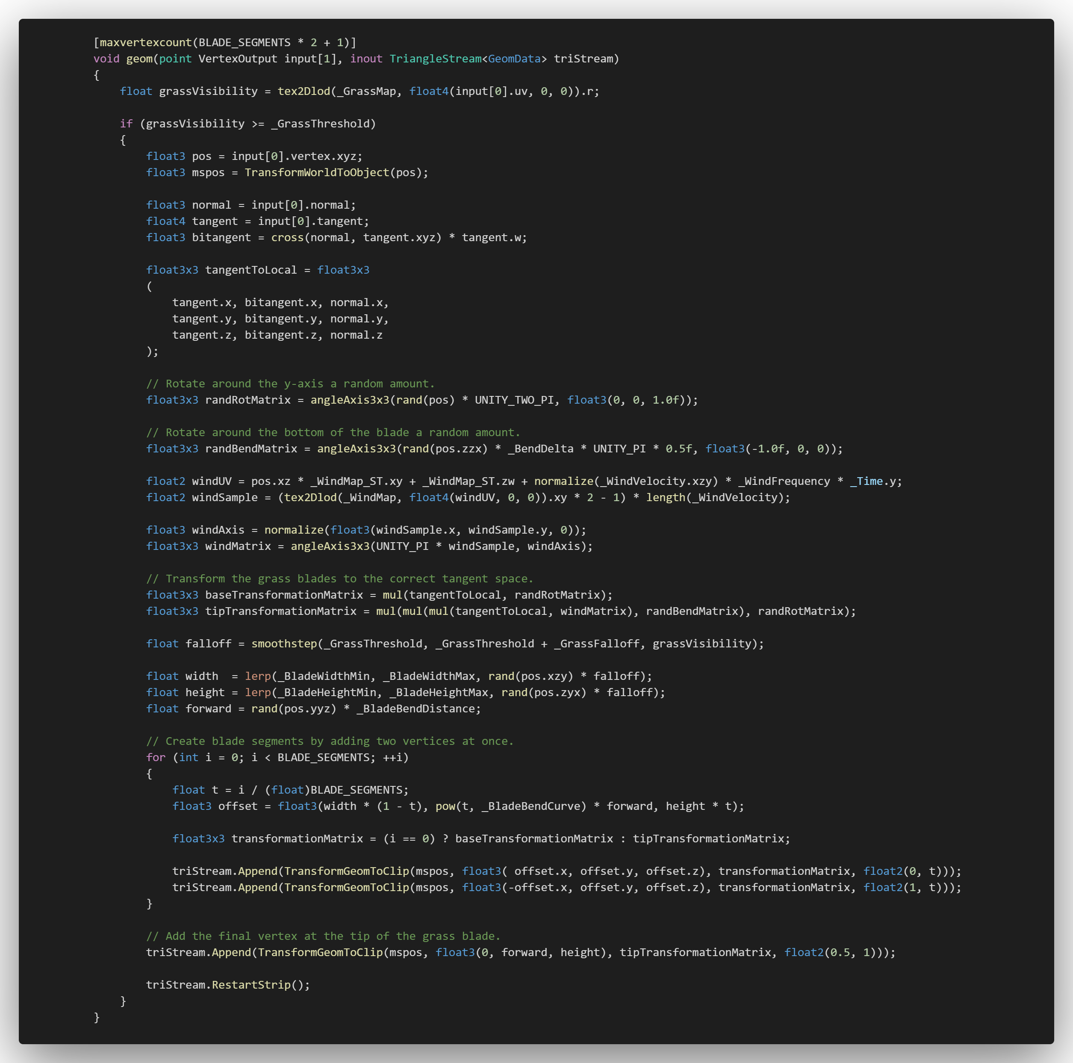Screen dimensions: 1073x1063
Task: Click the 'Add the final vertex' comment
Action: pyautogui.click(x=323, y=936)
